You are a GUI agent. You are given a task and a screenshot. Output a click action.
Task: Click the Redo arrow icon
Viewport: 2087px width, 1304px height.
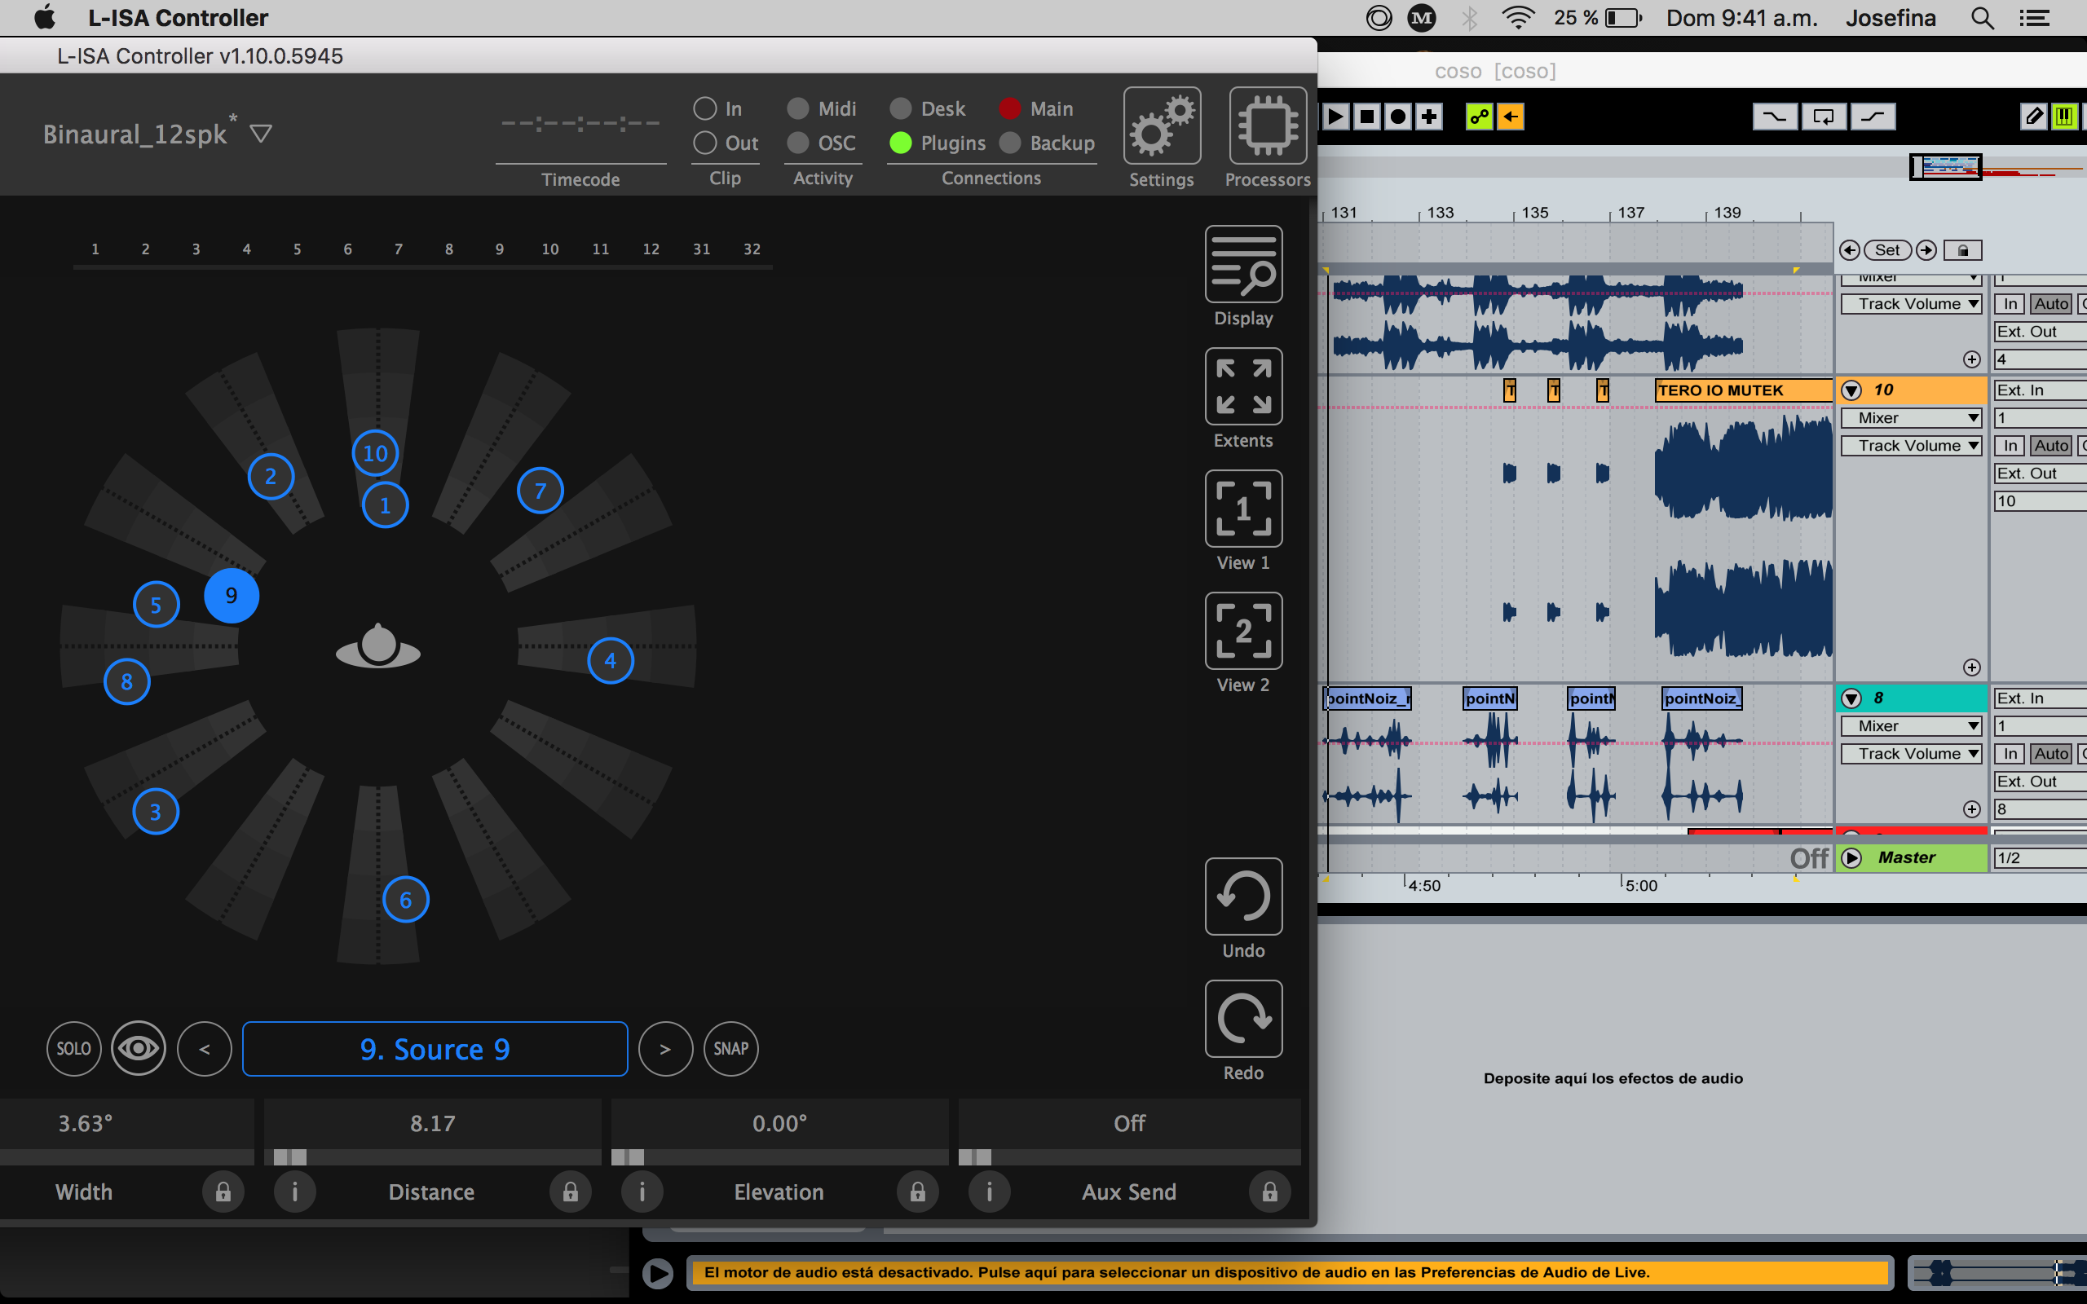coord(1242,1020)
